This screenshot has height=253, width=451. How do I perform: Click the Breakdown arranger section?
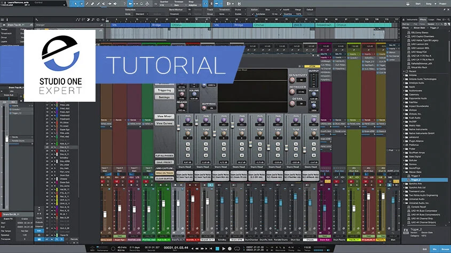(325, 25)
